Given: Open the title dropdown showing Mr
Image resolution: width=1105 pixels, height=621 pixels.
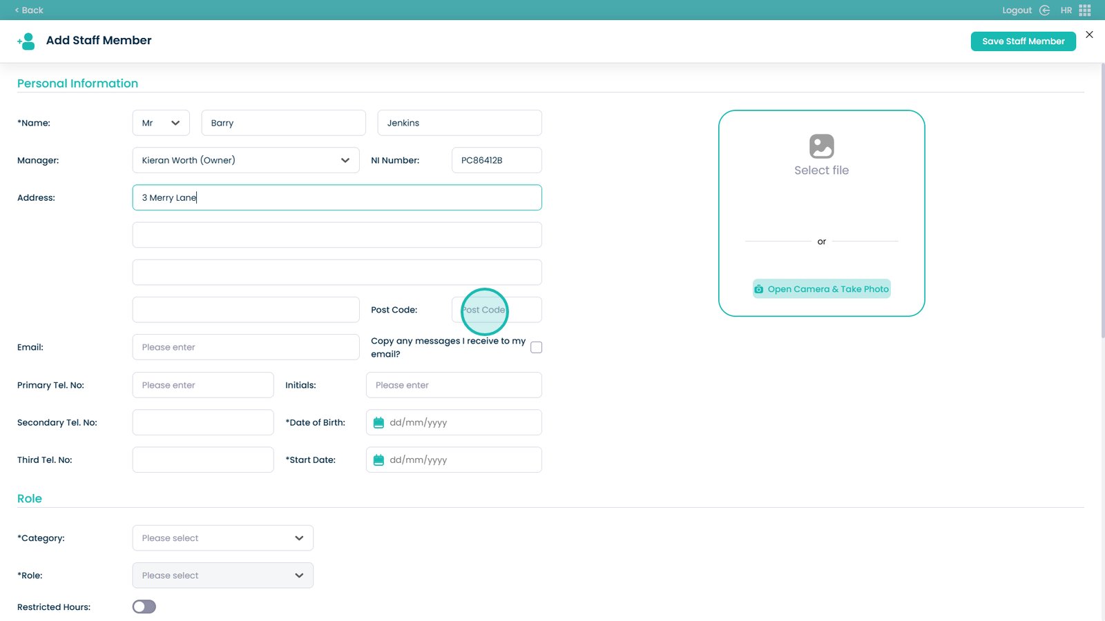Looking at the screenshot, I should point(161,123).
